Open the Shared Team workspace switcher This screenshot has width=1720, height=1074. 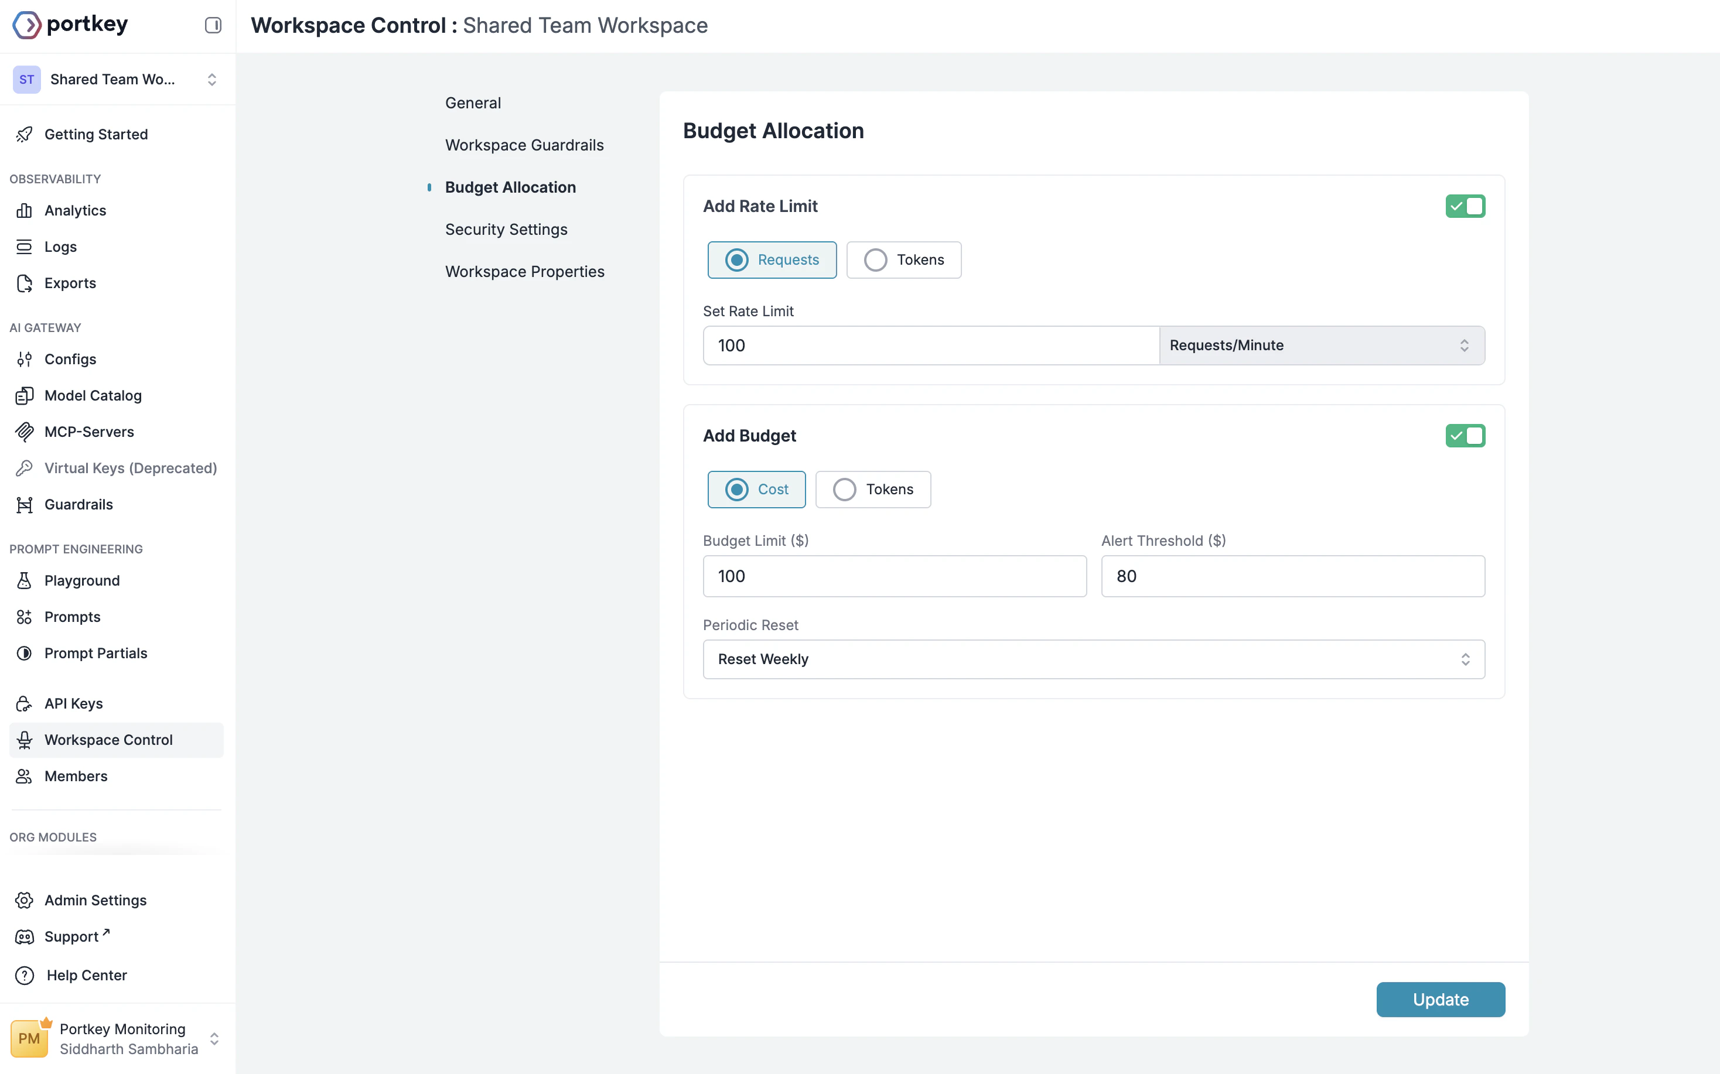point(117,80)
